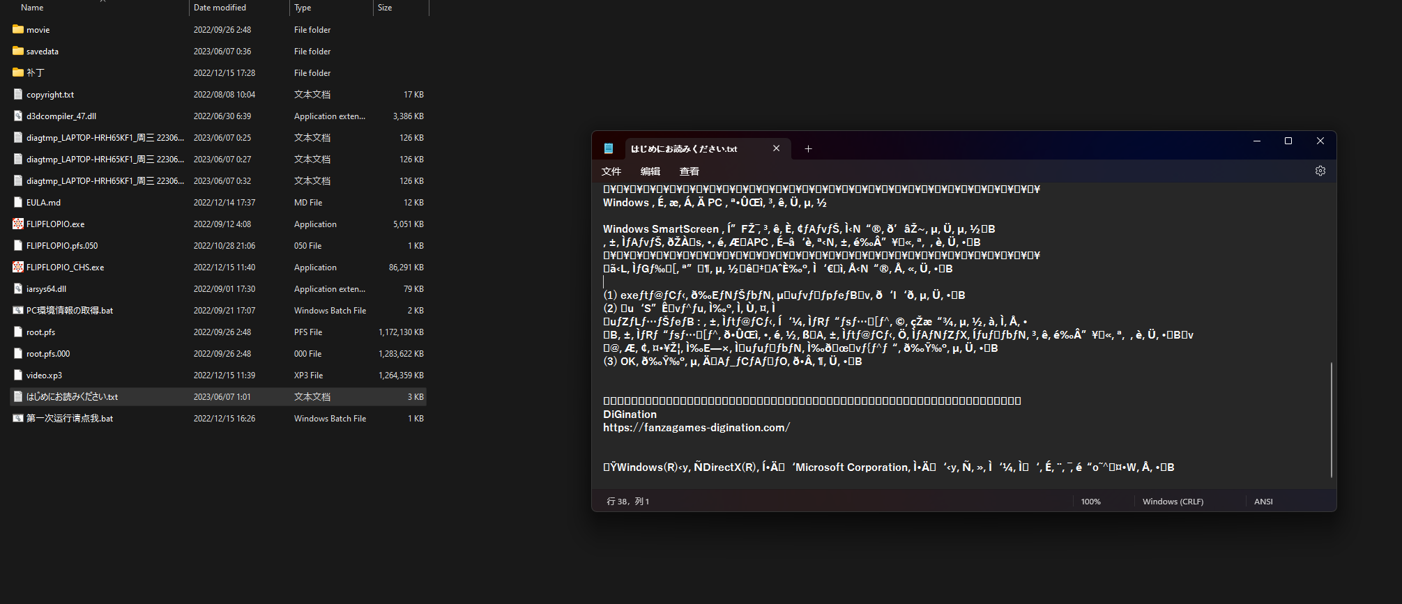Image resolution: width=1402 pixels, height=604 pixels.
Task: Add a new Notepad tab with plus button
Action: (808, 148)
